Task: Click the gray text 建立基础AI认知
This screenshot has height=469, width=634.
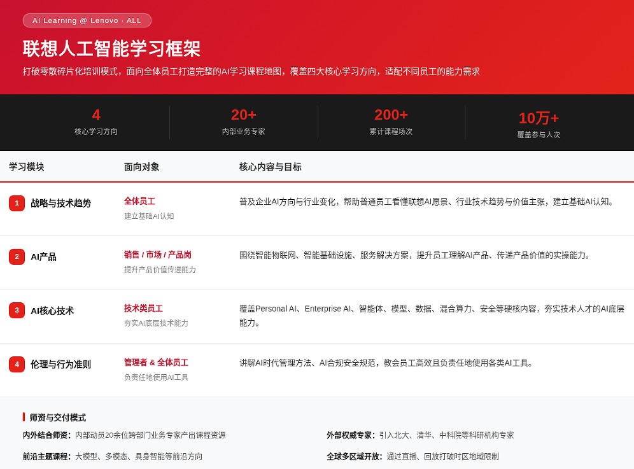Action: pos(149,216)
